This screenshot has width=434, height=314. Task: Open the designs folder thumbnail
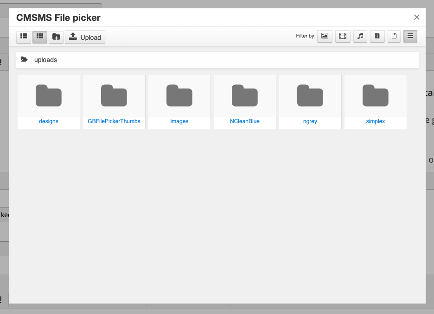[49, 96]
